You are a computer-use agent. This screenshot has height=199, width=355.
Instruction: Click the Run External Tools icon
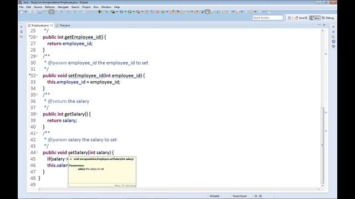pyautogui.click(x=138, y=12)
